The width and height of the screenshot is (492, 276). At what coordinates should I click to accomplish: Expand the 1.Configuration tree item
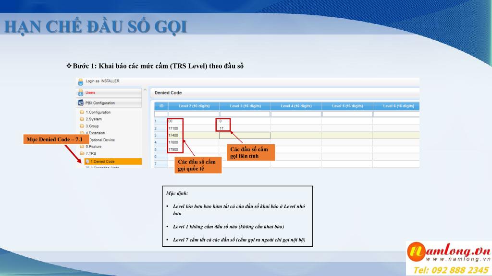(98, 112)
